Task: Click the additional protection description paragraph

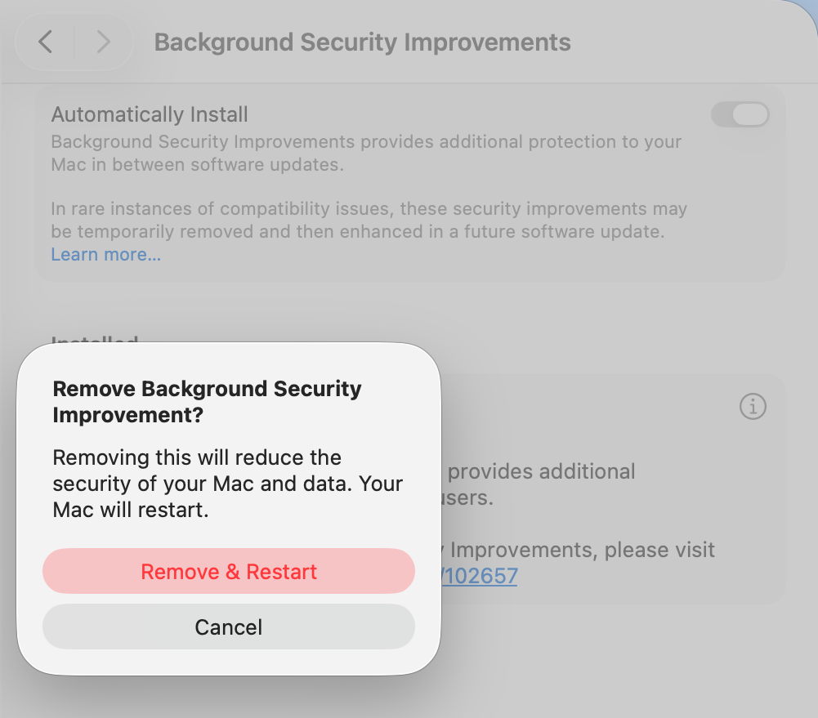Action: [366, 153]
